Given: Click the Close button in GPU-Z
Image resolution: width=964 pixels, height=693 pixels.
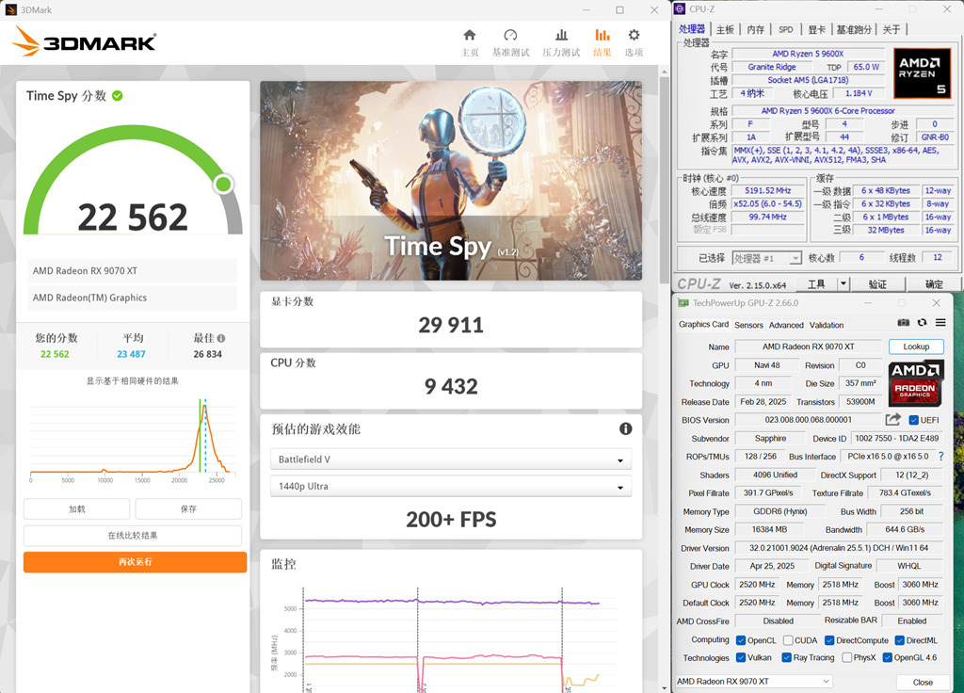Looking at the screenshot, I should [x=923, y=682].
